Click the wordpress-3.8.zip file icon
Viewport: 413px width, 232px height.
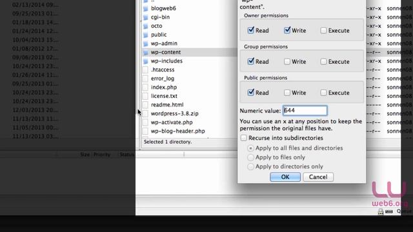coord(145,113)
